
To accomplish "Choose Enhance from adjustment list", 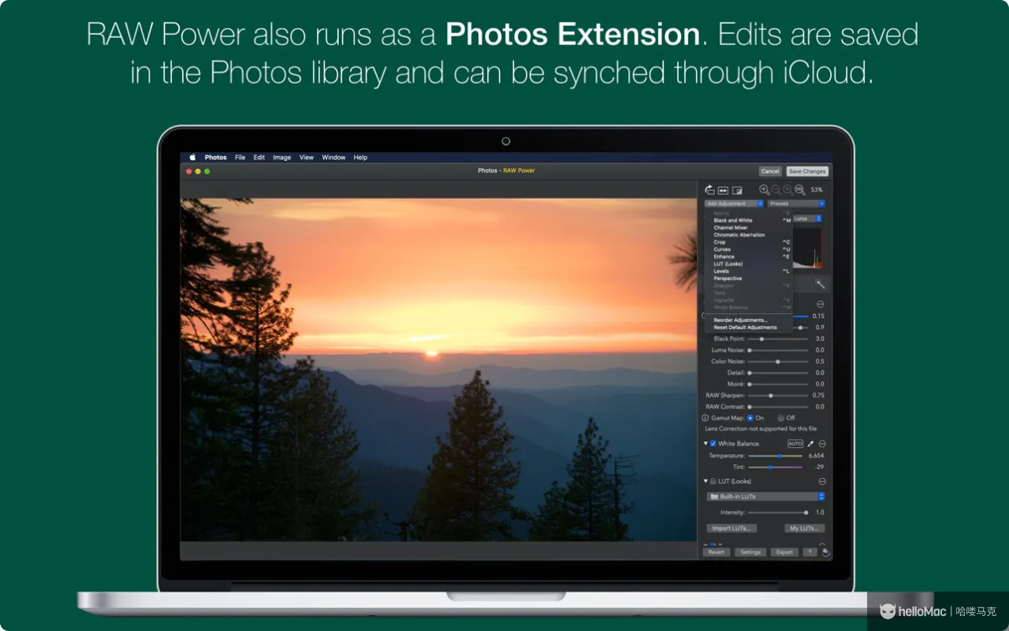I will tap(749, 256).
